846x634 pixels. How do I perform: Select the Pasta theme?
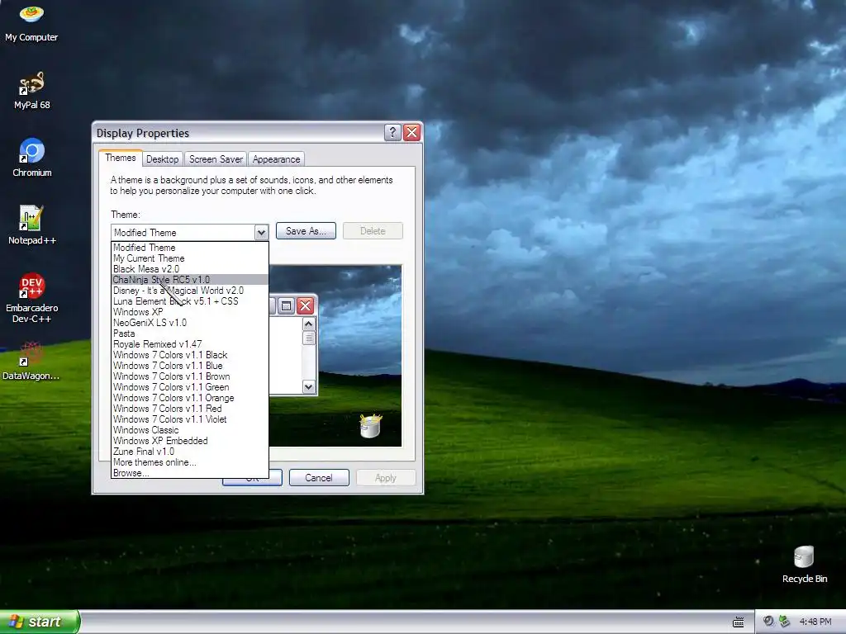[x=190, y=334]
